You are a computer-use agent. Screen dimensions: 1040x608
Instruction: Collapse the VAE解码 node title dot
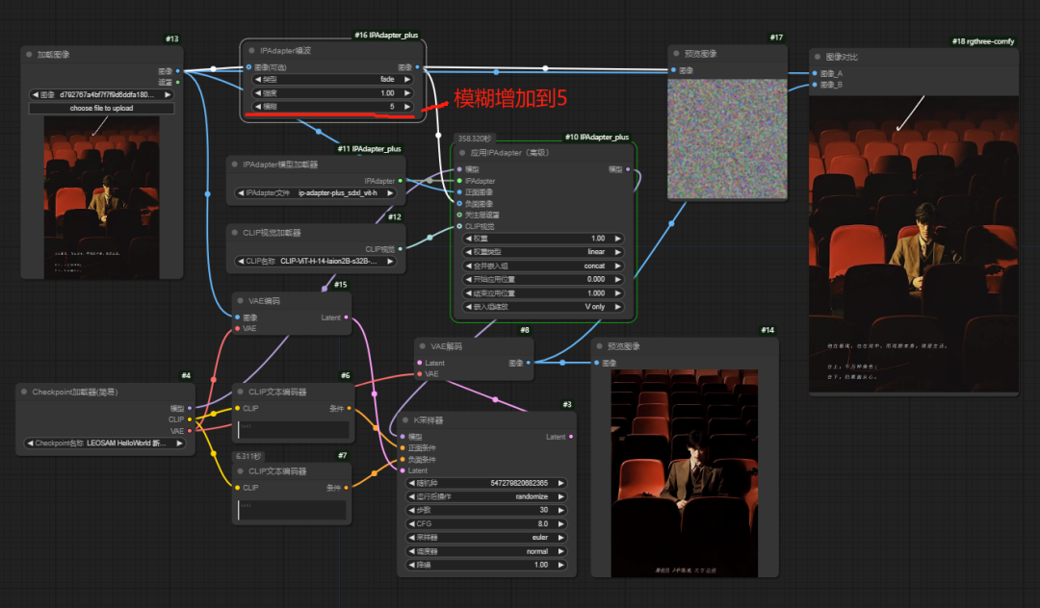[423, 346]
